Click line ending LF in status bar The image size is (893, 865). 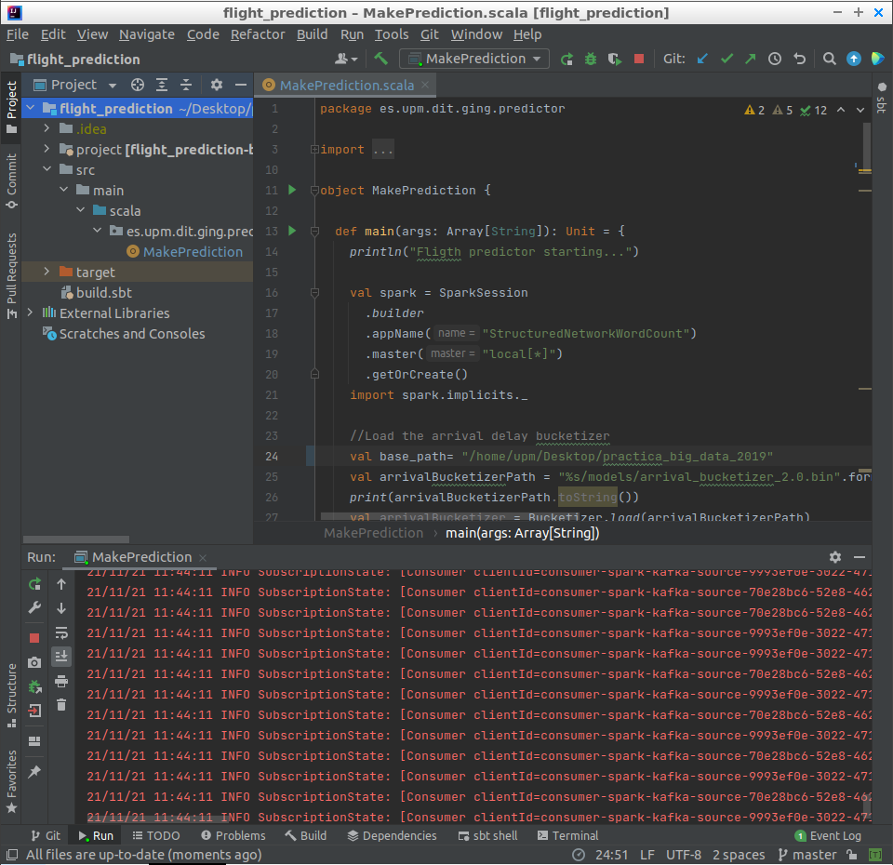[647, 855]
